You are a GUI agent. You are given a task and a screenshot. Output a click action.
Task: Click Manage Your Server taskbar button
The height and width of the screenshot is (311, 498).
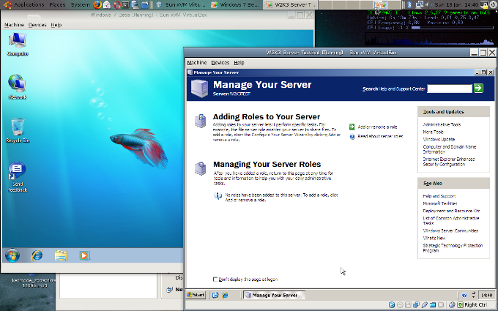[x=274, y=295]
